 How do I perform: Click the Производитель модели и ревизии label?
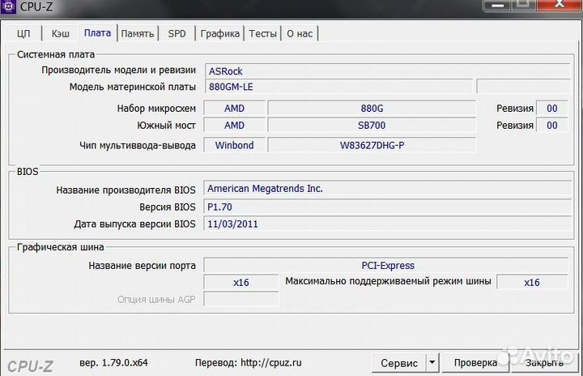118,70
